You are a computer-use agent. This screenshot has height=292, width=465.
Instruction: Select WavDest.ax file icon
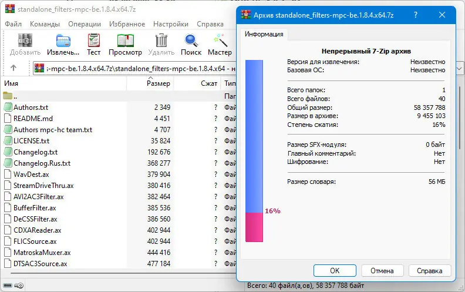(8, 174)
